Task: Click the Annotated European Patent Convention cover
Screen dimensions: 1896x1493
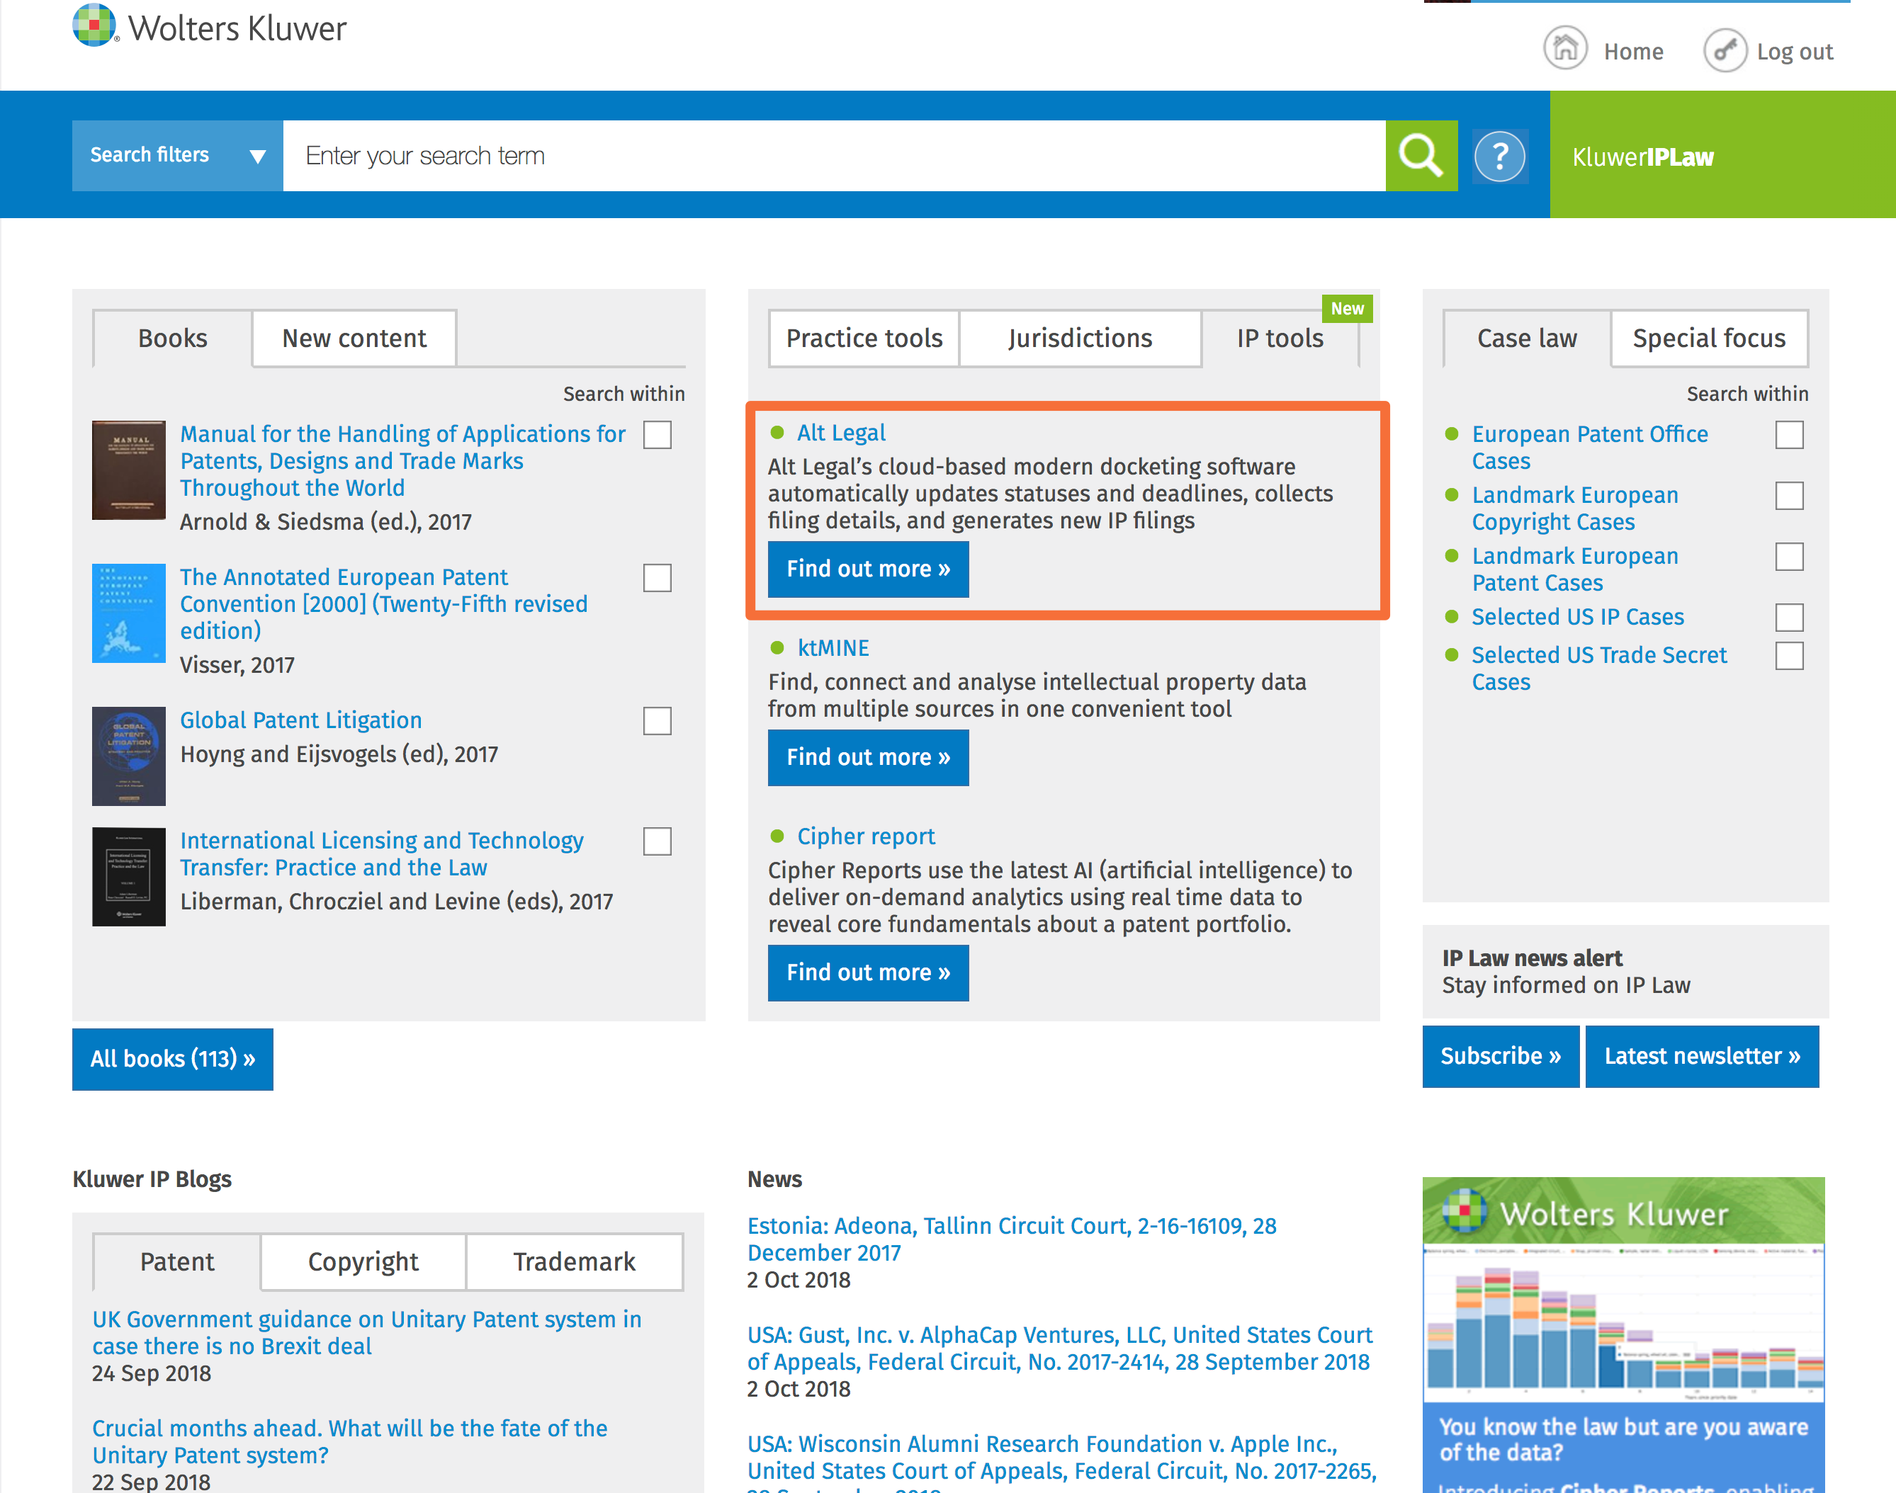Action: click(128, 613)
